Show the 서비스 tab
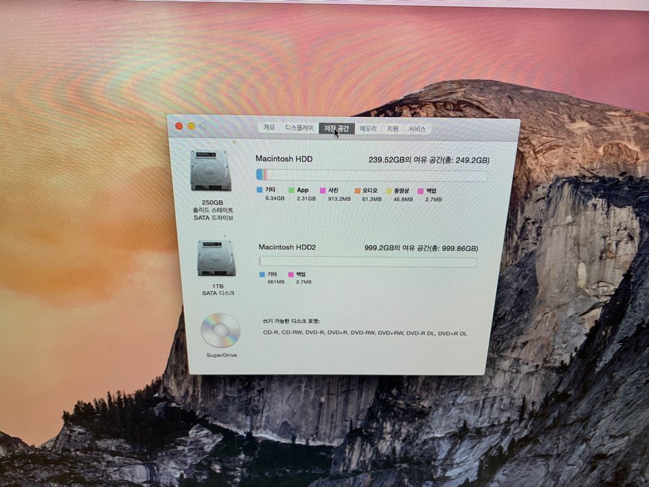649x487 pixels. click(417, 129)
